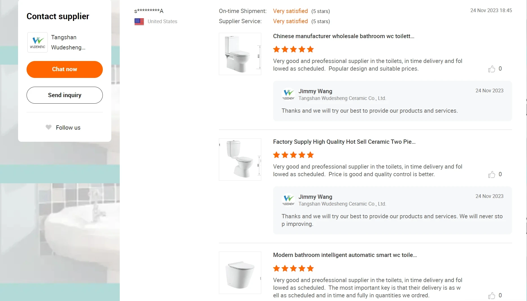This screenshot has width=527, height=301.
Task: Open the Modern bathroom intelligent smart toilet title
Action: [345, 255]
